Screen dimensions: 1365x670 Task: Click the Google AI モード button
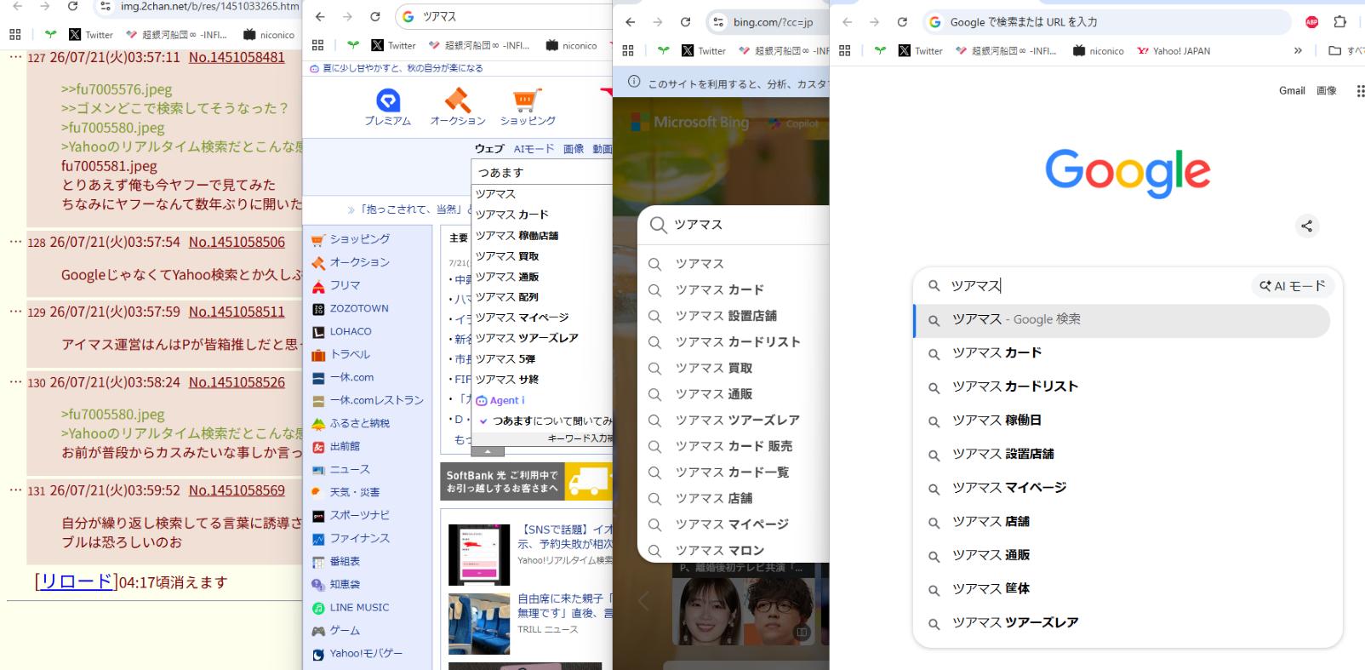(x=1292, y=286)
